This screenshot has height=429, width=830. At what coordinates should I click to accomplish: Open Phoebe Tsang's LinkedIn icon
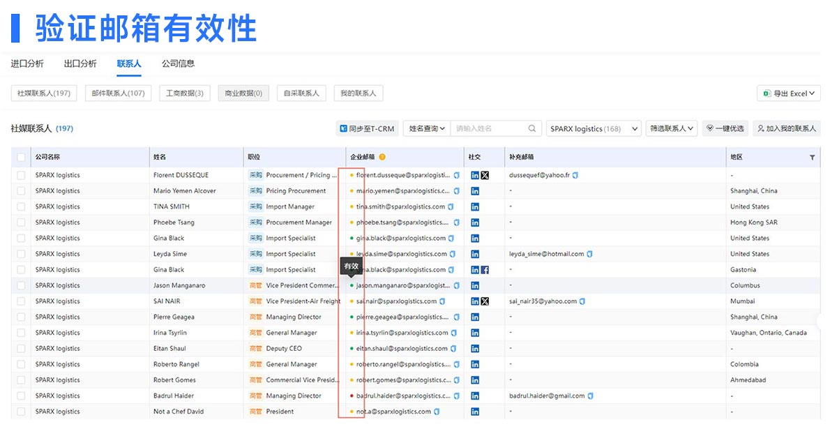(x=475, y=223)
